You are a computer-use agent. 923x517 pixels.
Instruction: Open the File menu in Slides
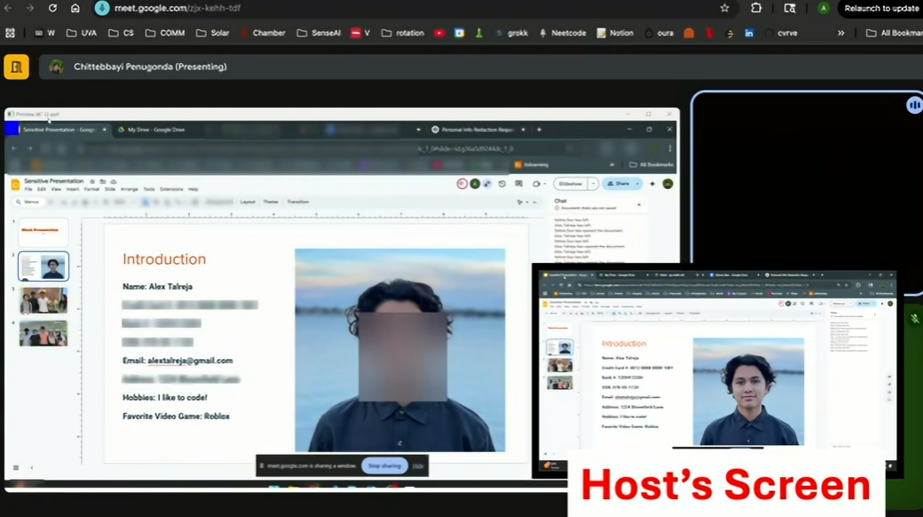28,189
